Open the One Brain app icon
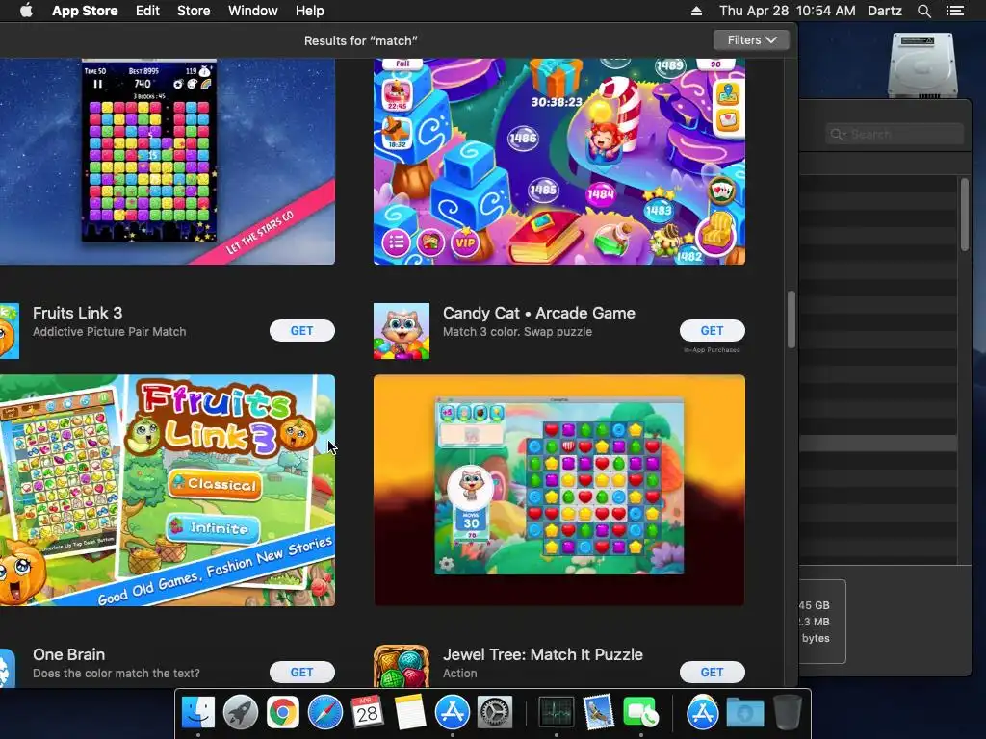The image size is (986, 739). pyautogui.click(x=8, y=668)
